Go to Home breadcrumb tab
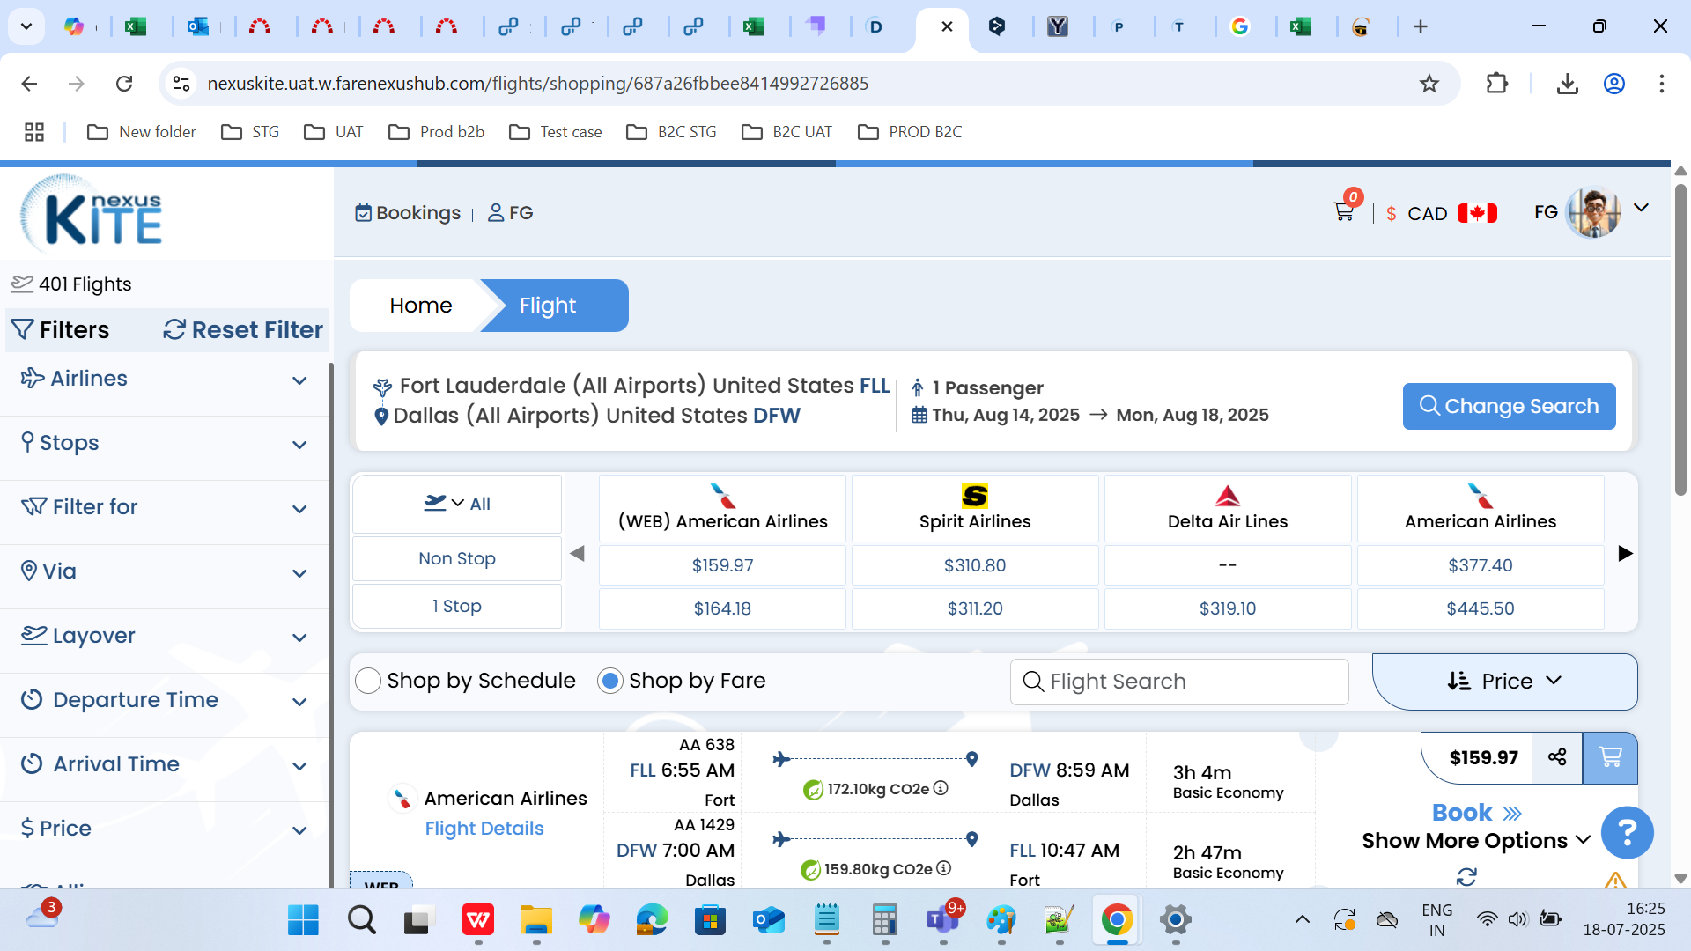The image size is (1691, 951). coord(421,306)
